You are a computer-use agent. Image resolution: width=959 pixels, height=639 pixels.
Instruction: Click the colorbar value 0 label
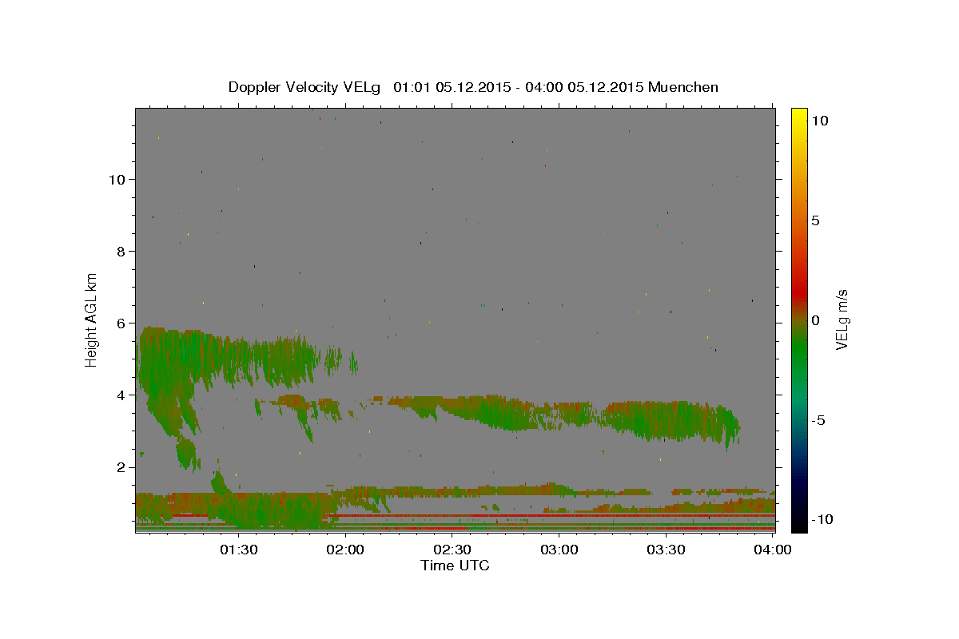pos(815,320)
